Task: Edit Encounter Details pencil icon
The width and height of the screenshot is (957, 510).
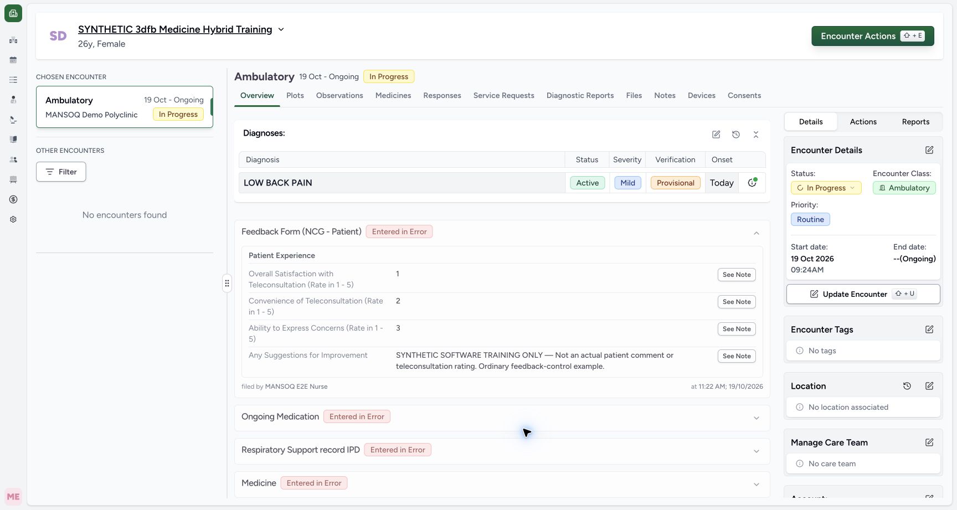Action: tap(929, 150)
